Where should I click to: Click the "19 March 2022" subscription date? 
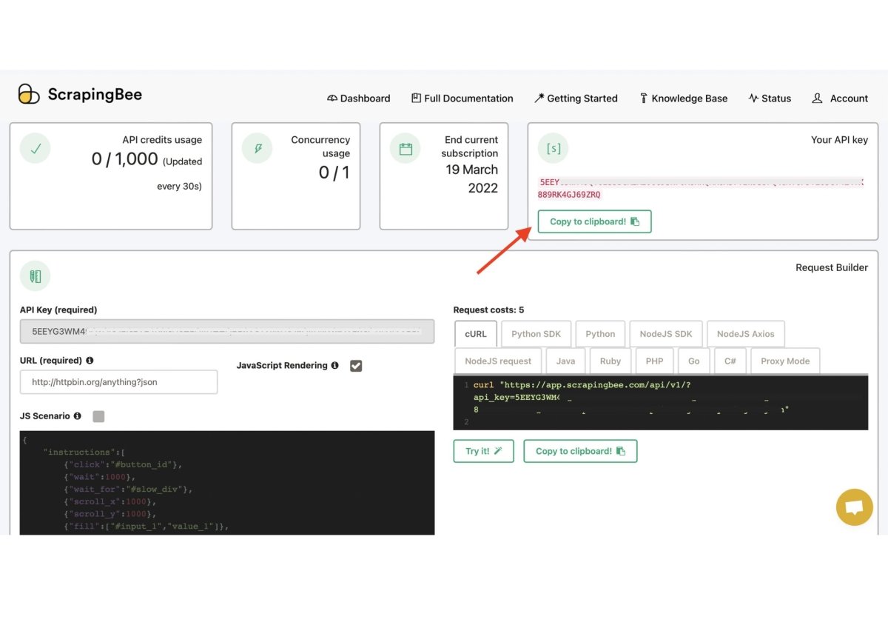click(x=471, y=178)
